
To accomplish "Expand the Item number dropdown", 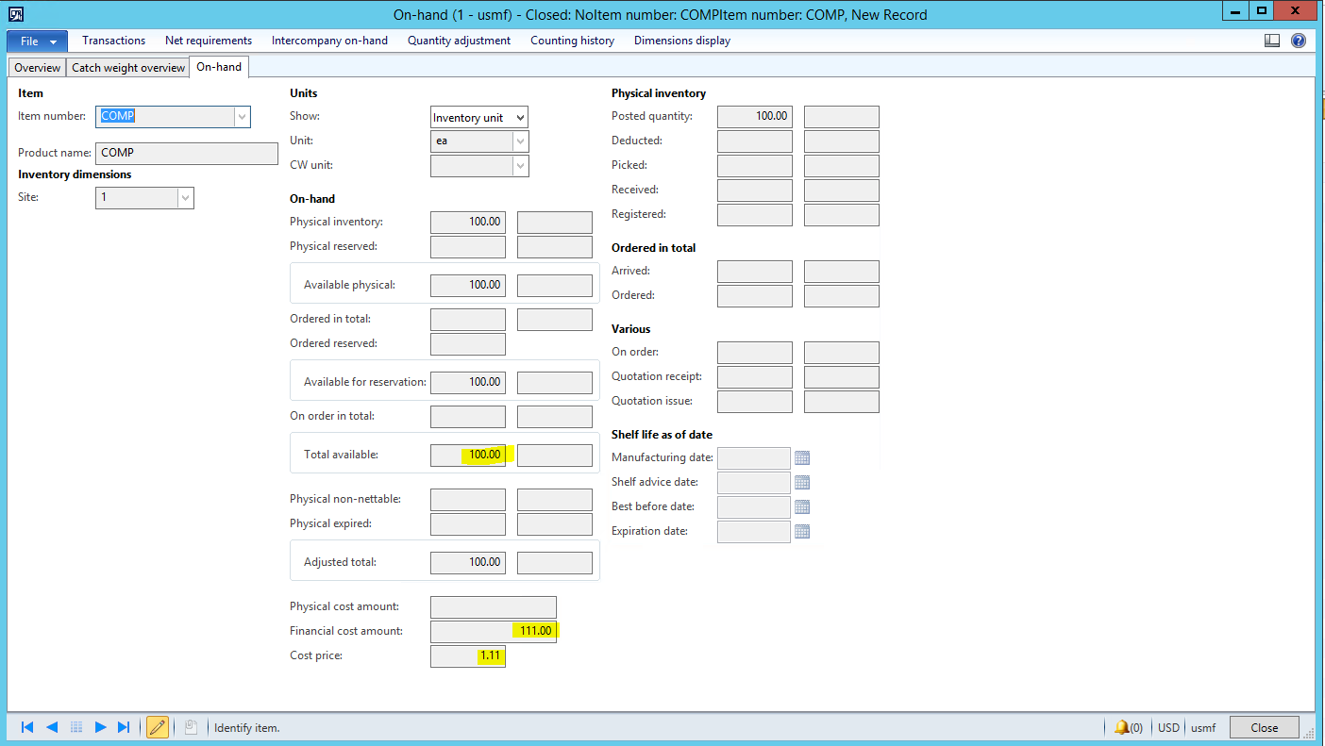I will (x=242, y=117).
